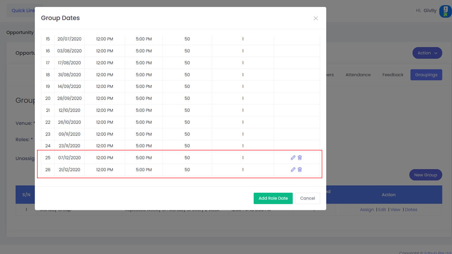
Task: Click the edit pencil for 07/12/2020
Action: pyautogui.click(x=293, y=158)
